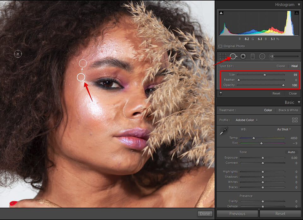303x220 pixels.
Task: Toggle highlight clipping indicator in histogram
Action: [x=296, y=13]
